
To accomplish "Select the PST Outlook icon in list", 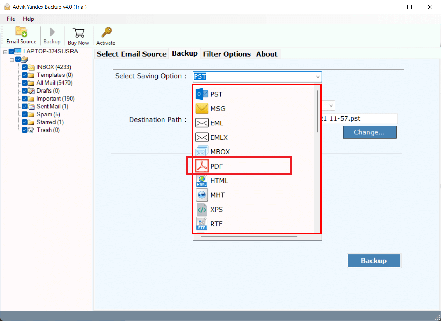I will coord(202,94).
